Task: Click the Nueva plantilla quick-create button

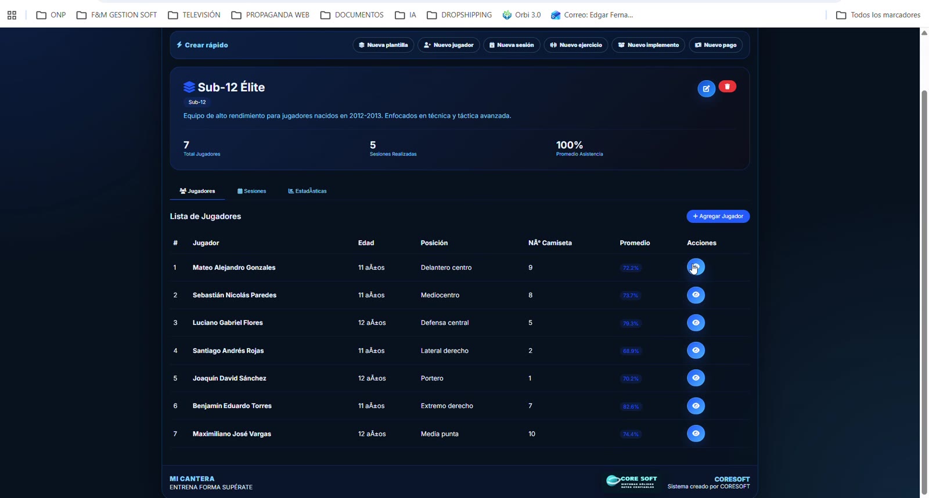Action: (x=383, y=45)
